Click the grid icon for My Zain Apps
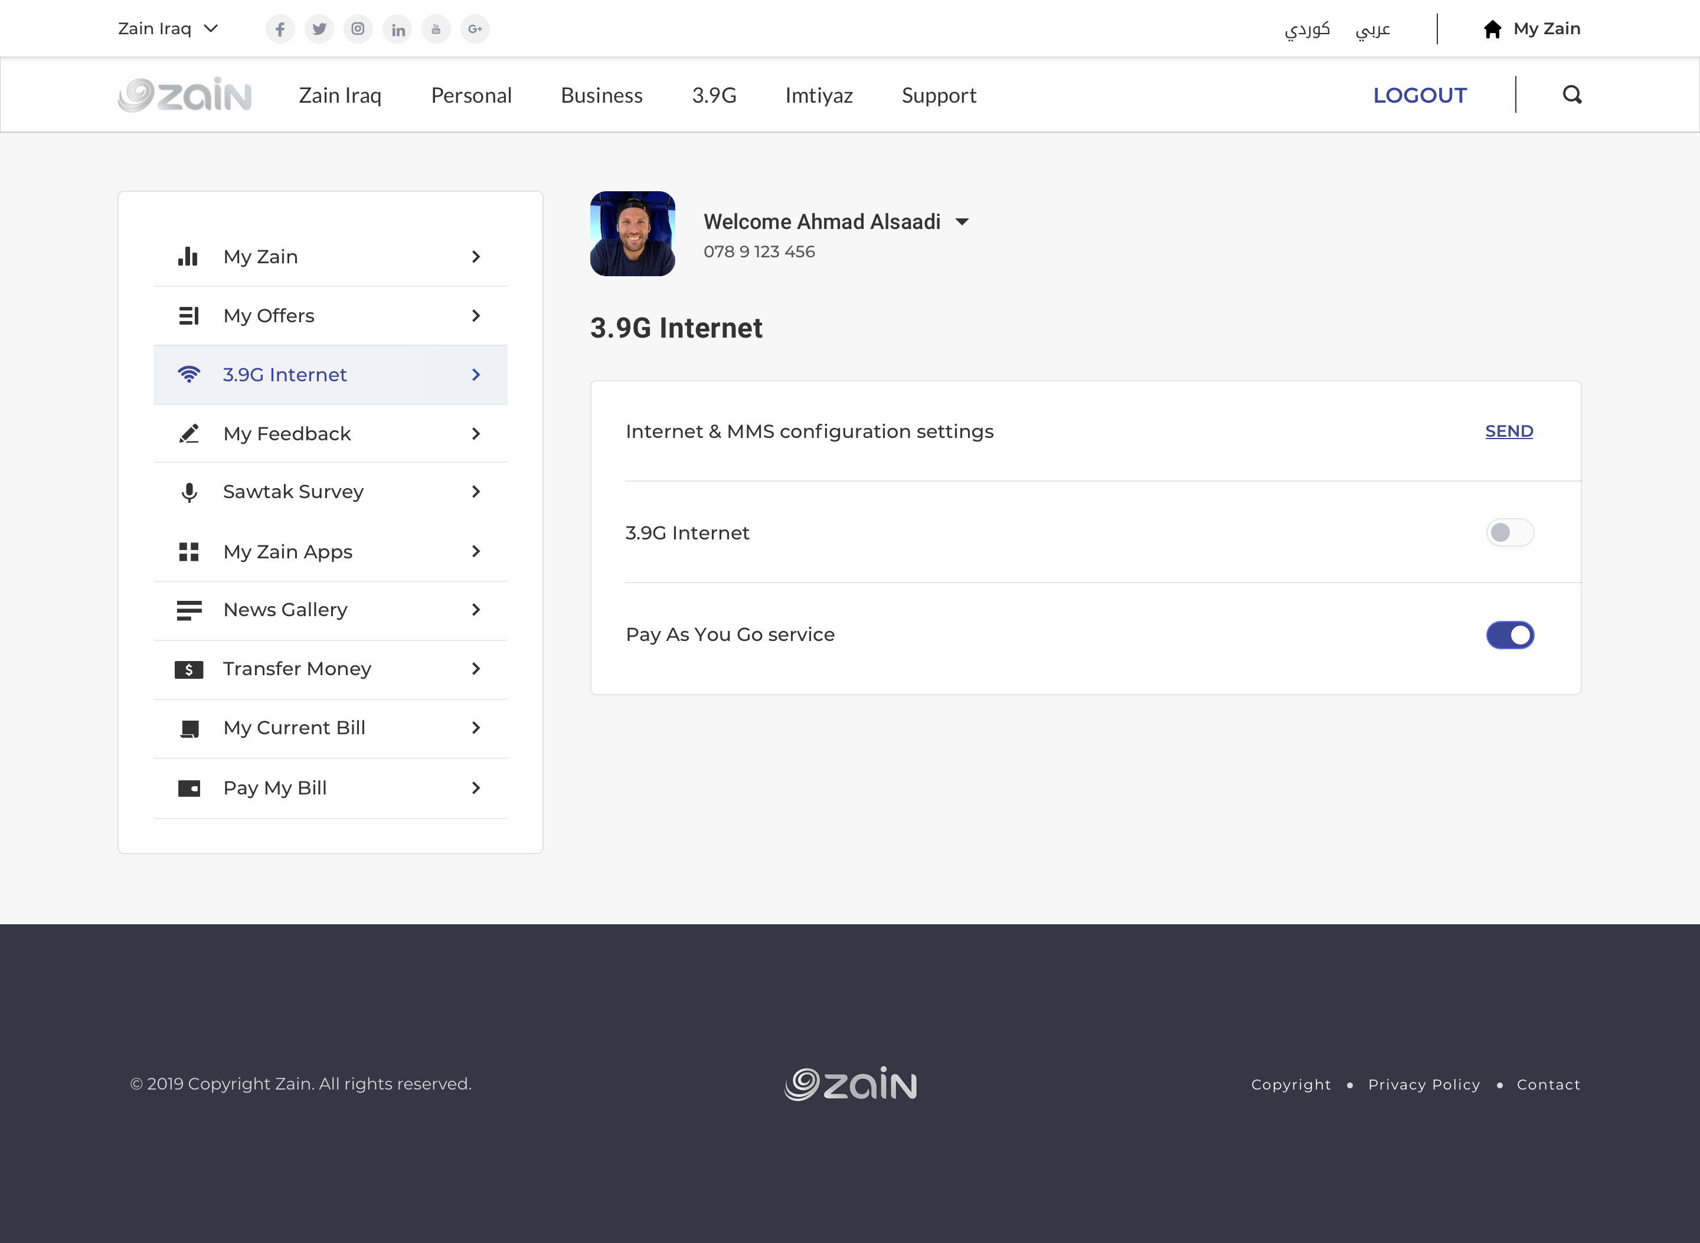Screen dimensions: 1700x1243 click(189, 551)
